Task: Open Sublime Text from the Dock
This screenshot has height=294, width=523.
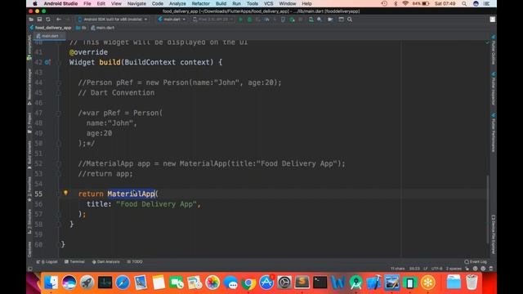Action: point(302,283)
